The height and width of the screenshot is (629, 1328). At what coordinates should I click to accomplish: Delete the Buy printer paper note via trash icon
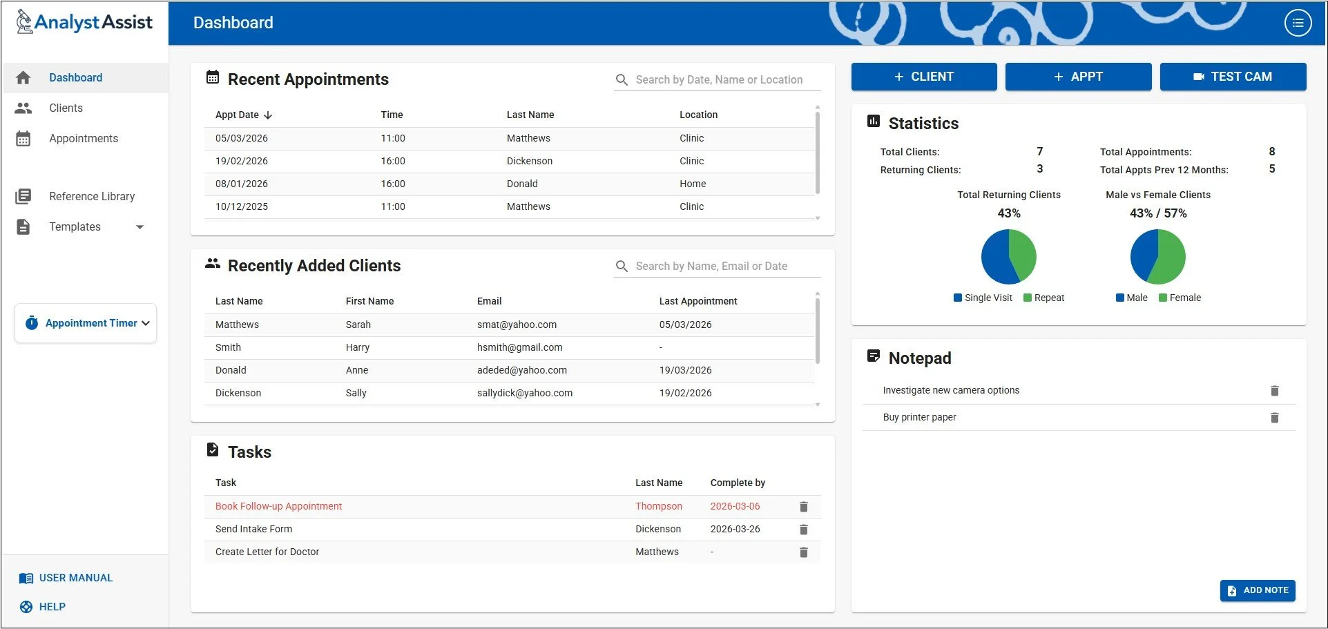tap(1274, 417)
